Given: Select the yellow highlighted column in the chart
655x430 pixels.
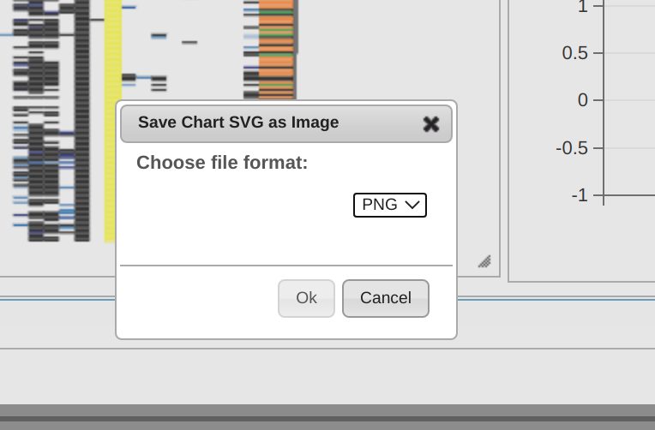Looking at the screenshot, I should coord(113,121).
